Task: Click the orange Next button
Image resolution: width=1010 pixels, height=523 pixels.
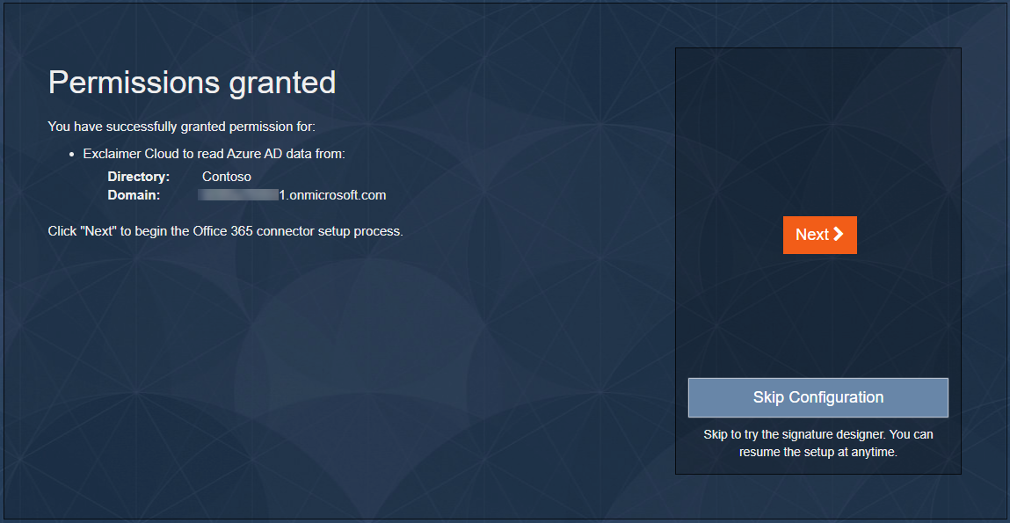Action: click(819, 235)
